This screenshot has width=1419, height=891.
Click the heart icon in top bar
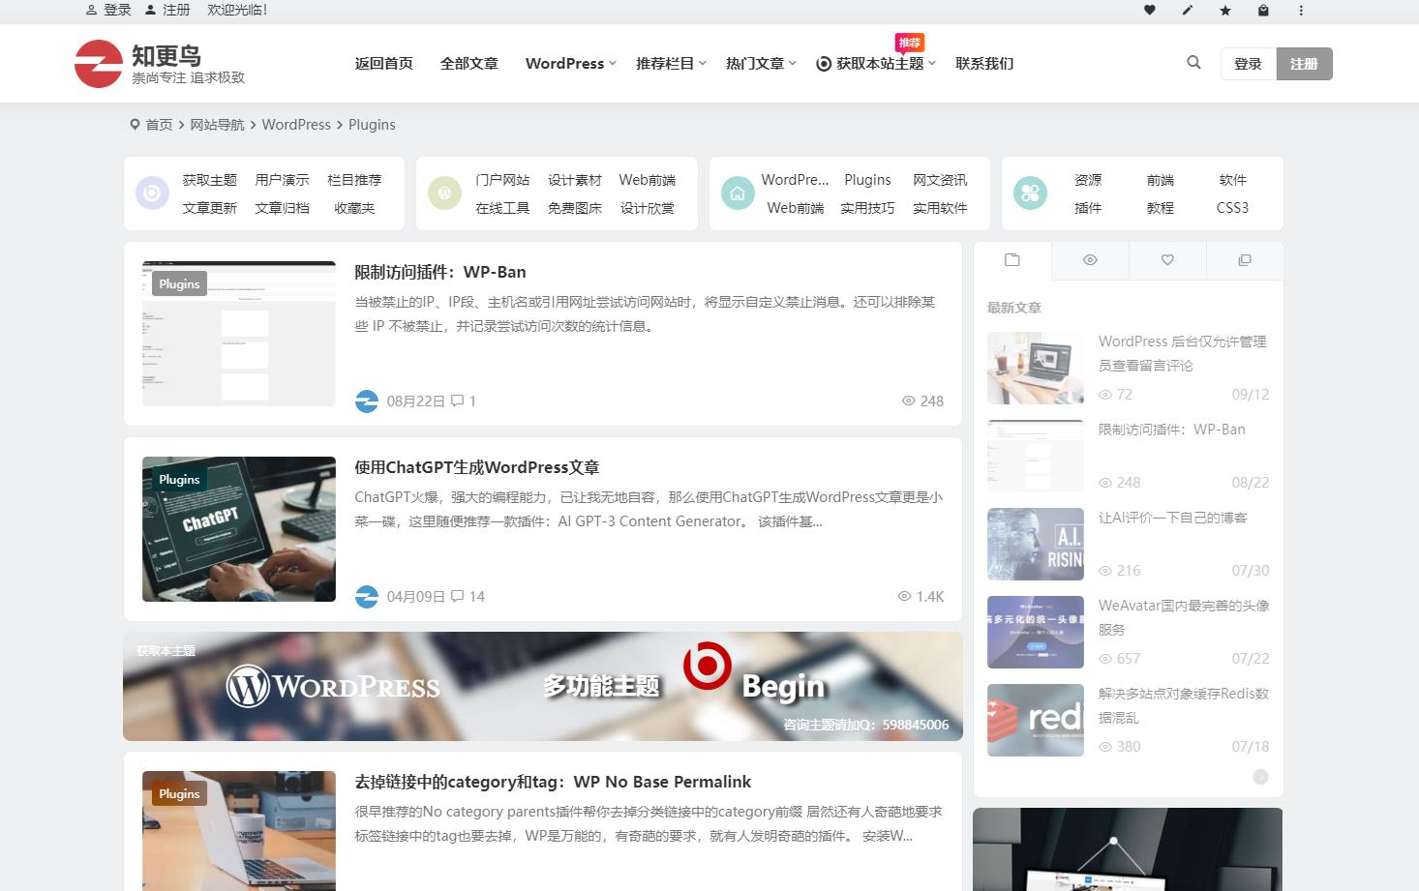(1150, 10)
